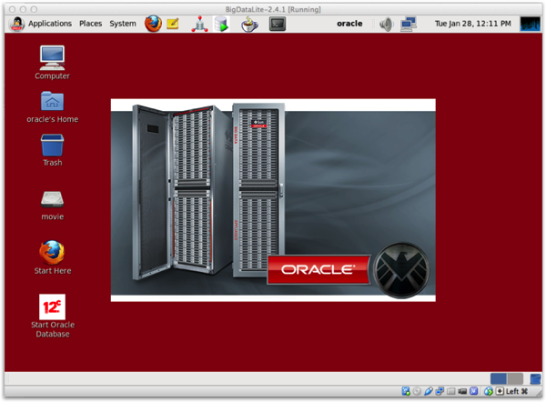Click VirtualBox optical disc status icon
The height and width of the screenshot is (402, 546).
(x=417, y=392)
